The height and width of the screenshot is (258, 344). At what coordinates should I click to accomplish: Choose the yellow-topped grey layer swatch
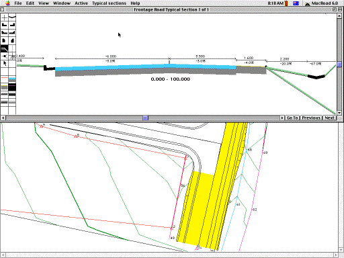pyautogui.click(x=4, y=87)
